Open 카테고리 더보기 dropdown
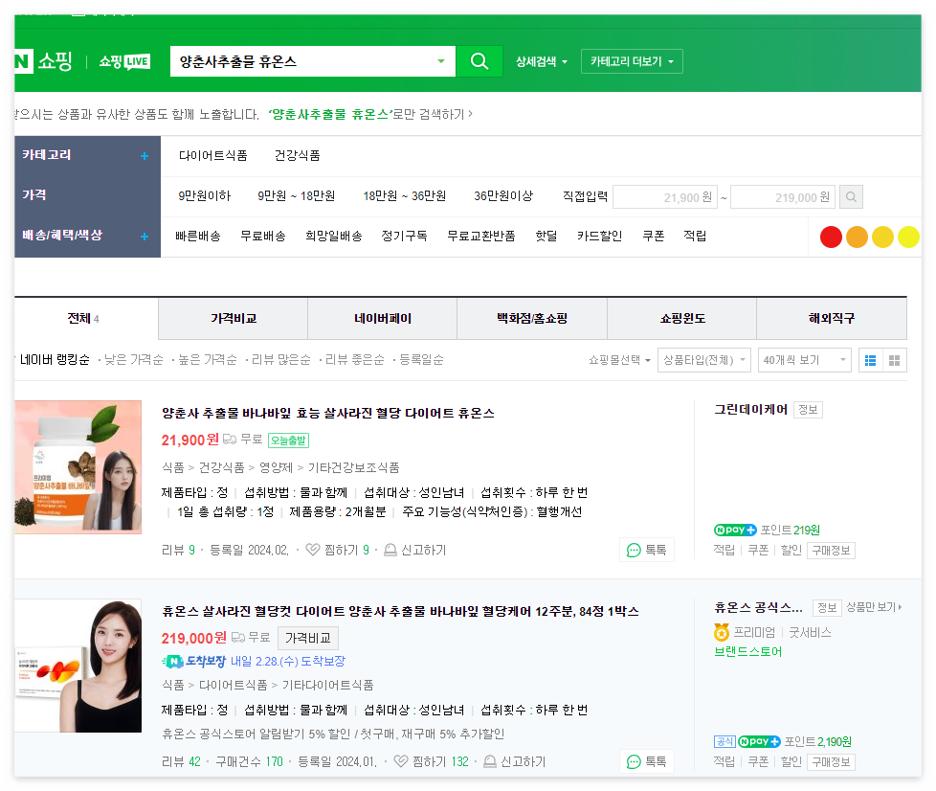Viewport: 936px width, 791px height. tap(632, 61)
